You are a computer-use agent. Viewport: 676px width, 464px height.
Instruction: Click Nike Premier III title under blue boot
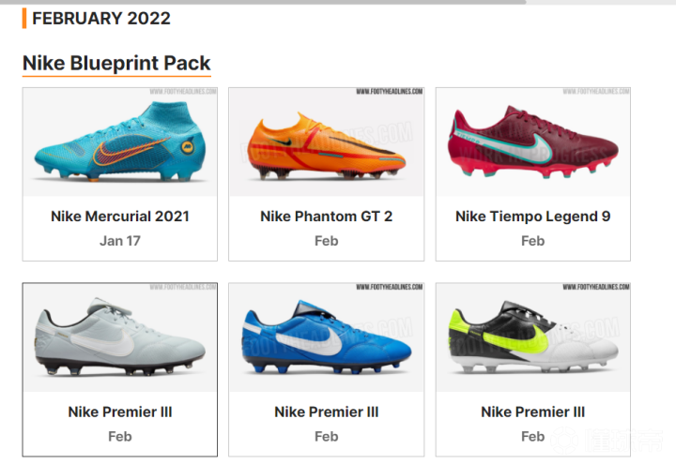coord(327,412)
